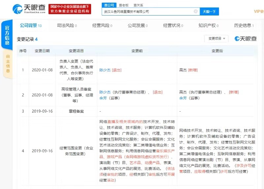Switch to the 查关系 search tab
The width and height of the screenshot is (264, 189).
coord(138,5)
